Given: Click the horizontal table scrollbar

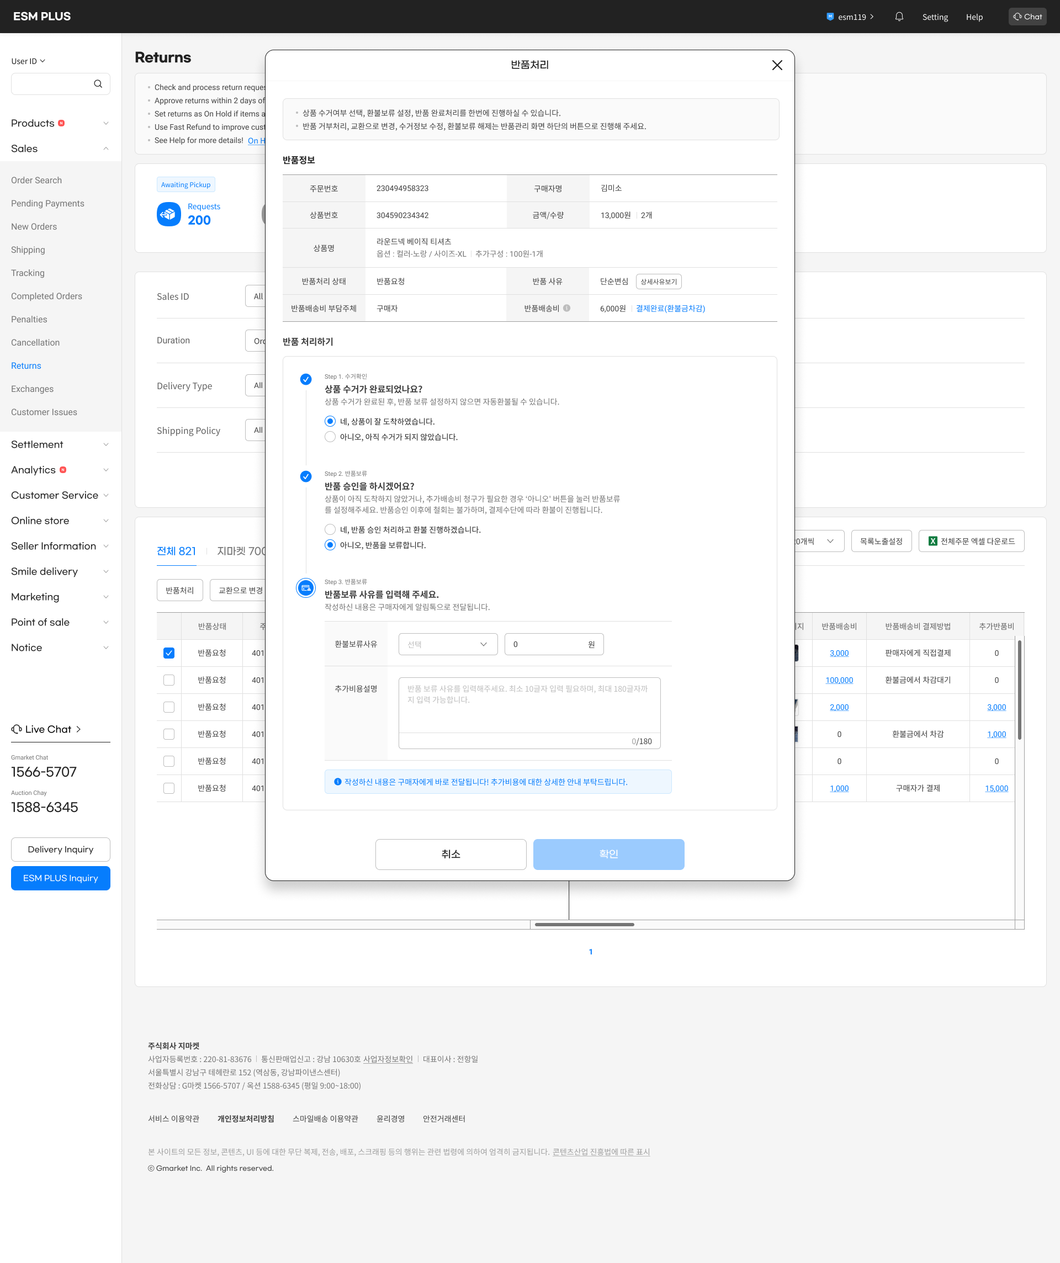Looking at the screenshot, I should [x=584, y=925].
